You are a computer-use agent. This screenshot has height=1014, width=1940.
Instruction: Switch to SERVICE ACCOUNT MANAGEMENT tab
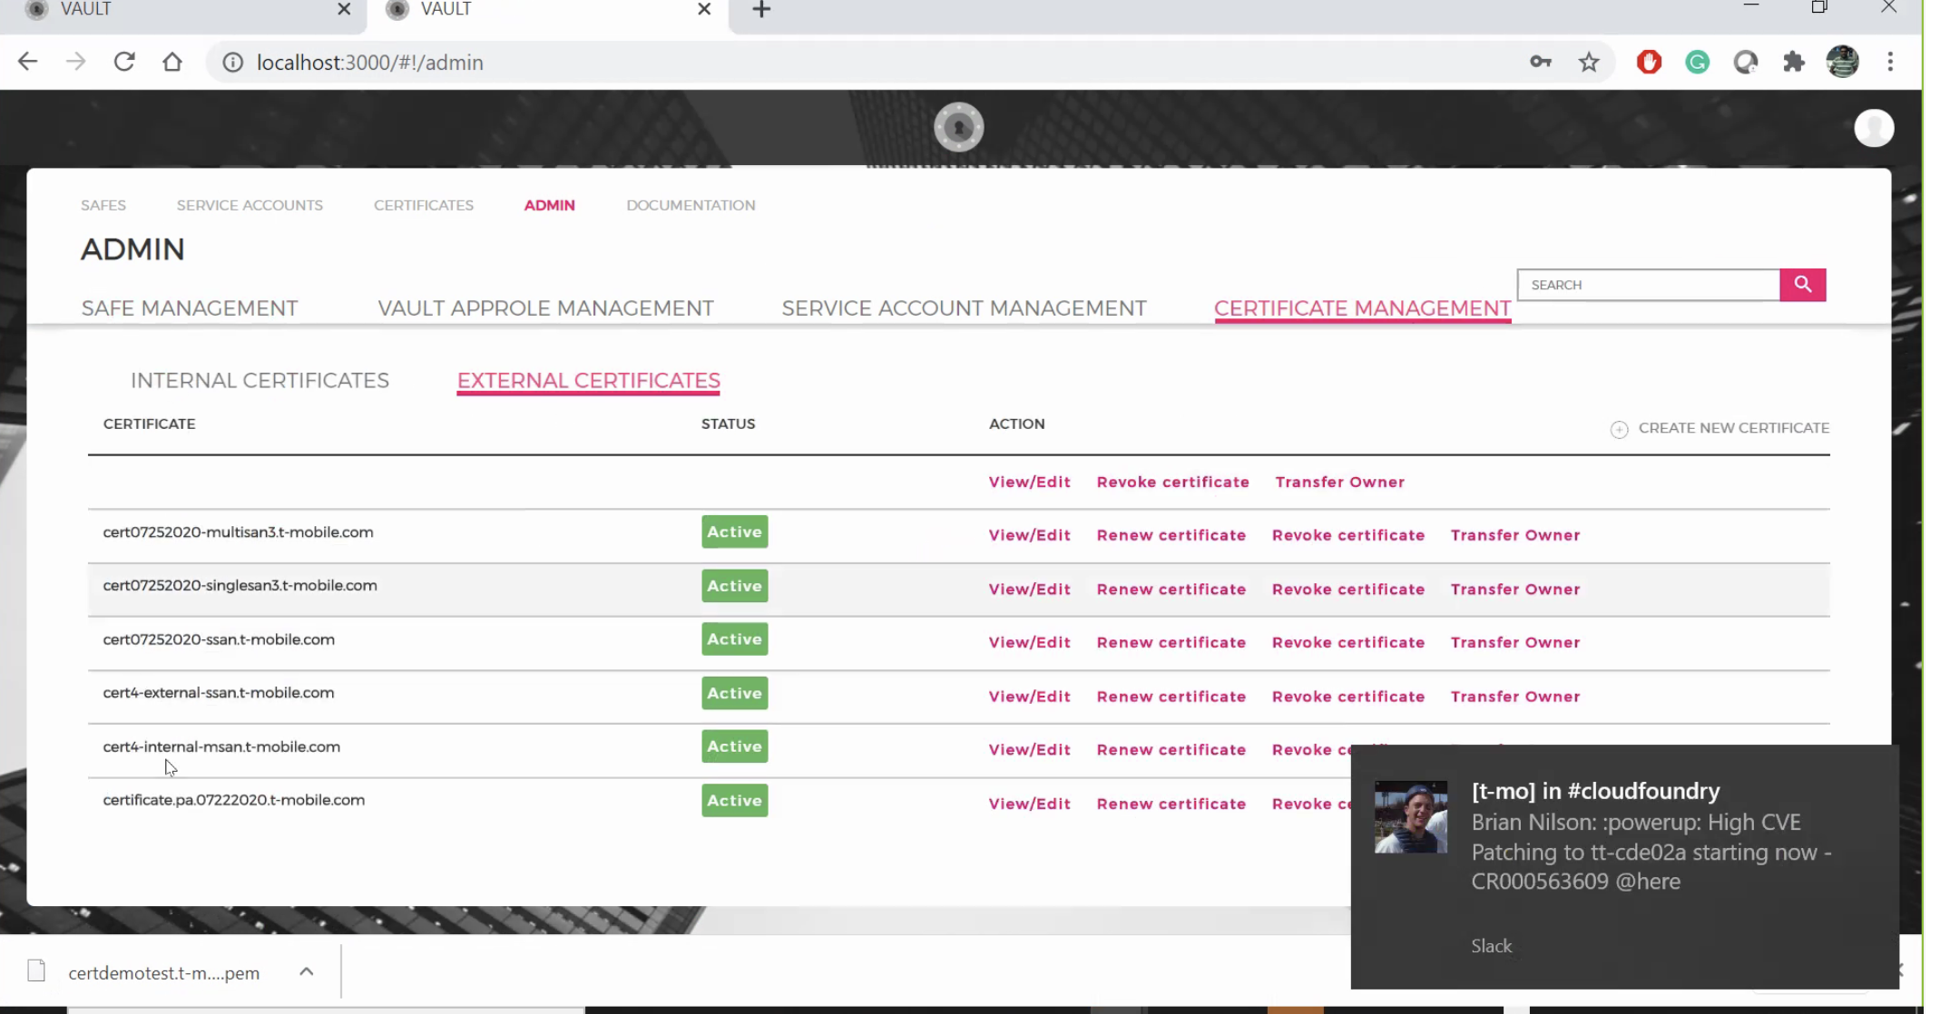coord(964,308)
